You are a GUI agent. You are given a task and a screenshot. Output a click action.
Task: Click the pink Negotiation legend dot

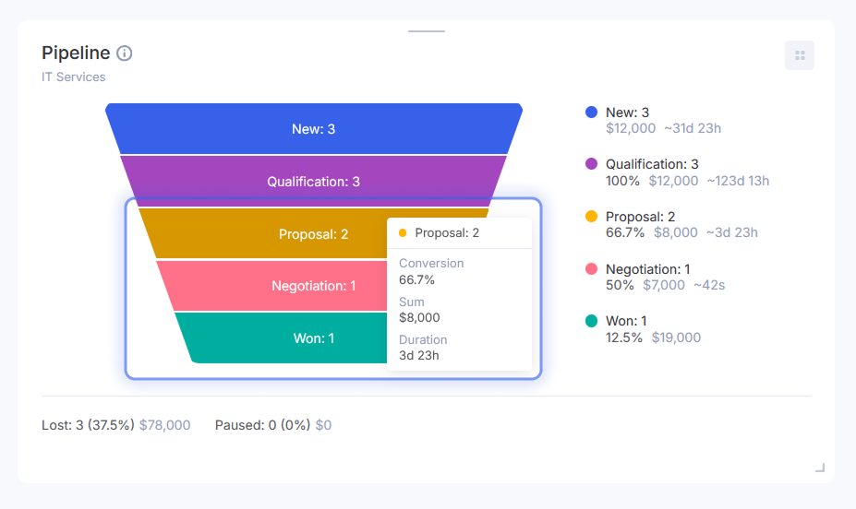point(592,269)
